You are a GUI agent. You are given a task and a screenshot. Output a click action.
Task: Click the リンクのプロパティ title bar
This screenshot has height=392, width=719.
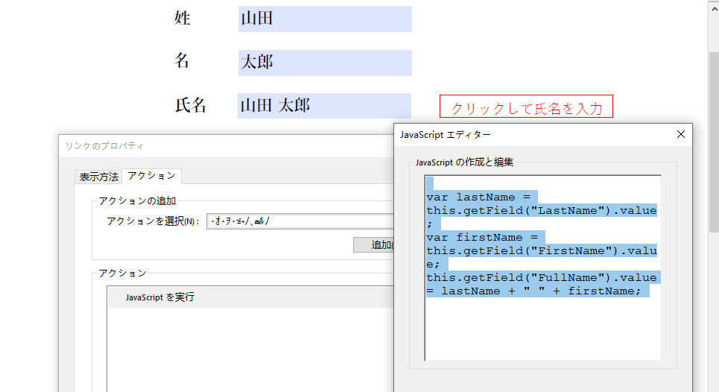pos(226,146)
